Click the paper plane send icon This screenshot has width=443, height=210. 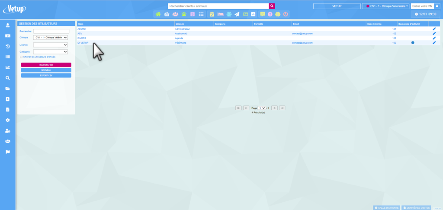click(x=237, y=14)
